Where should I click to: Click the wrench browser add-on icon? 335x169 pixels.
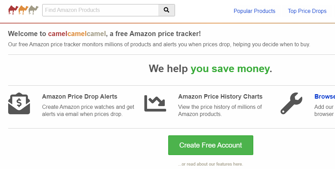(x=291, y=103)
